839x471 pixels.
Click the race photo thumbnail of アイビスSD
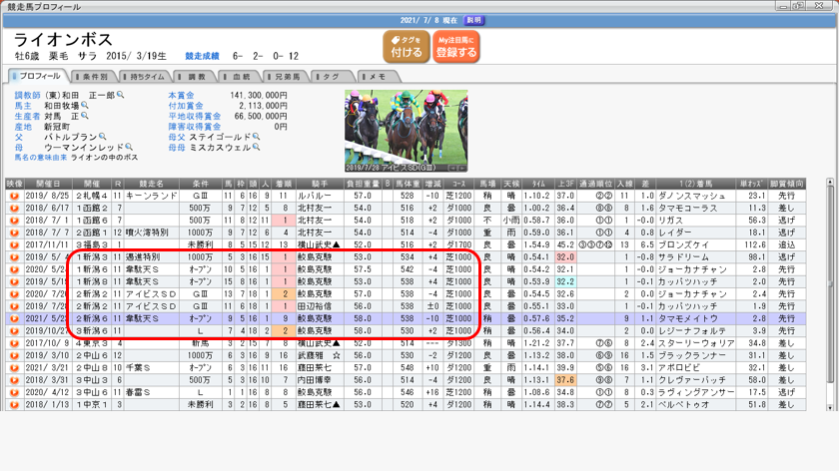point(406,130)
